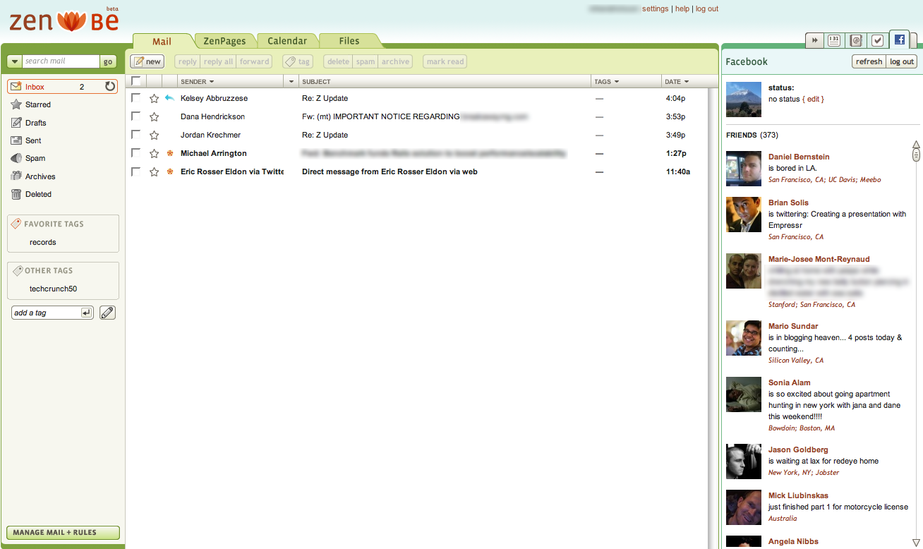Image resolution: width=923 pixels, height=549 pixels.
Task: Submit the new tag with enter-arrow icon
Action: coord(86,313)
